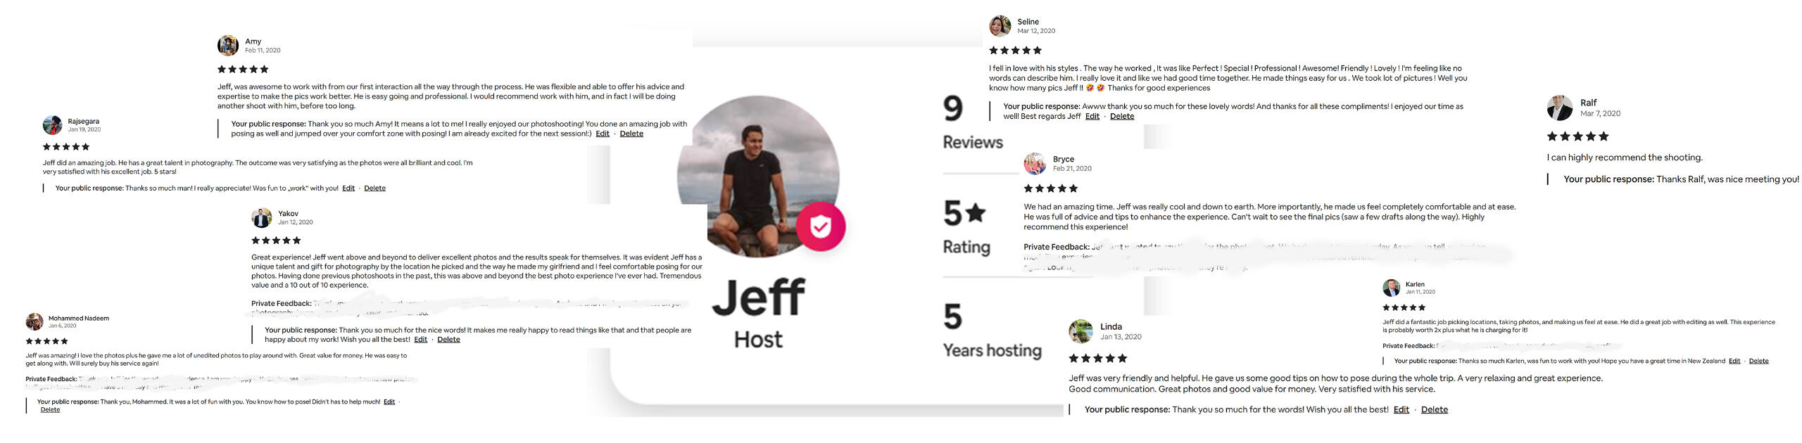Edit the public response to Amy
The image size is (1802, 443).
tap(603, 134)
